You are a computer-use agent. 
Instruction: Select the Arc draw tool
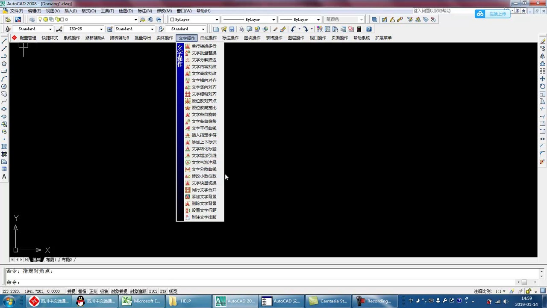pos(4,79)
